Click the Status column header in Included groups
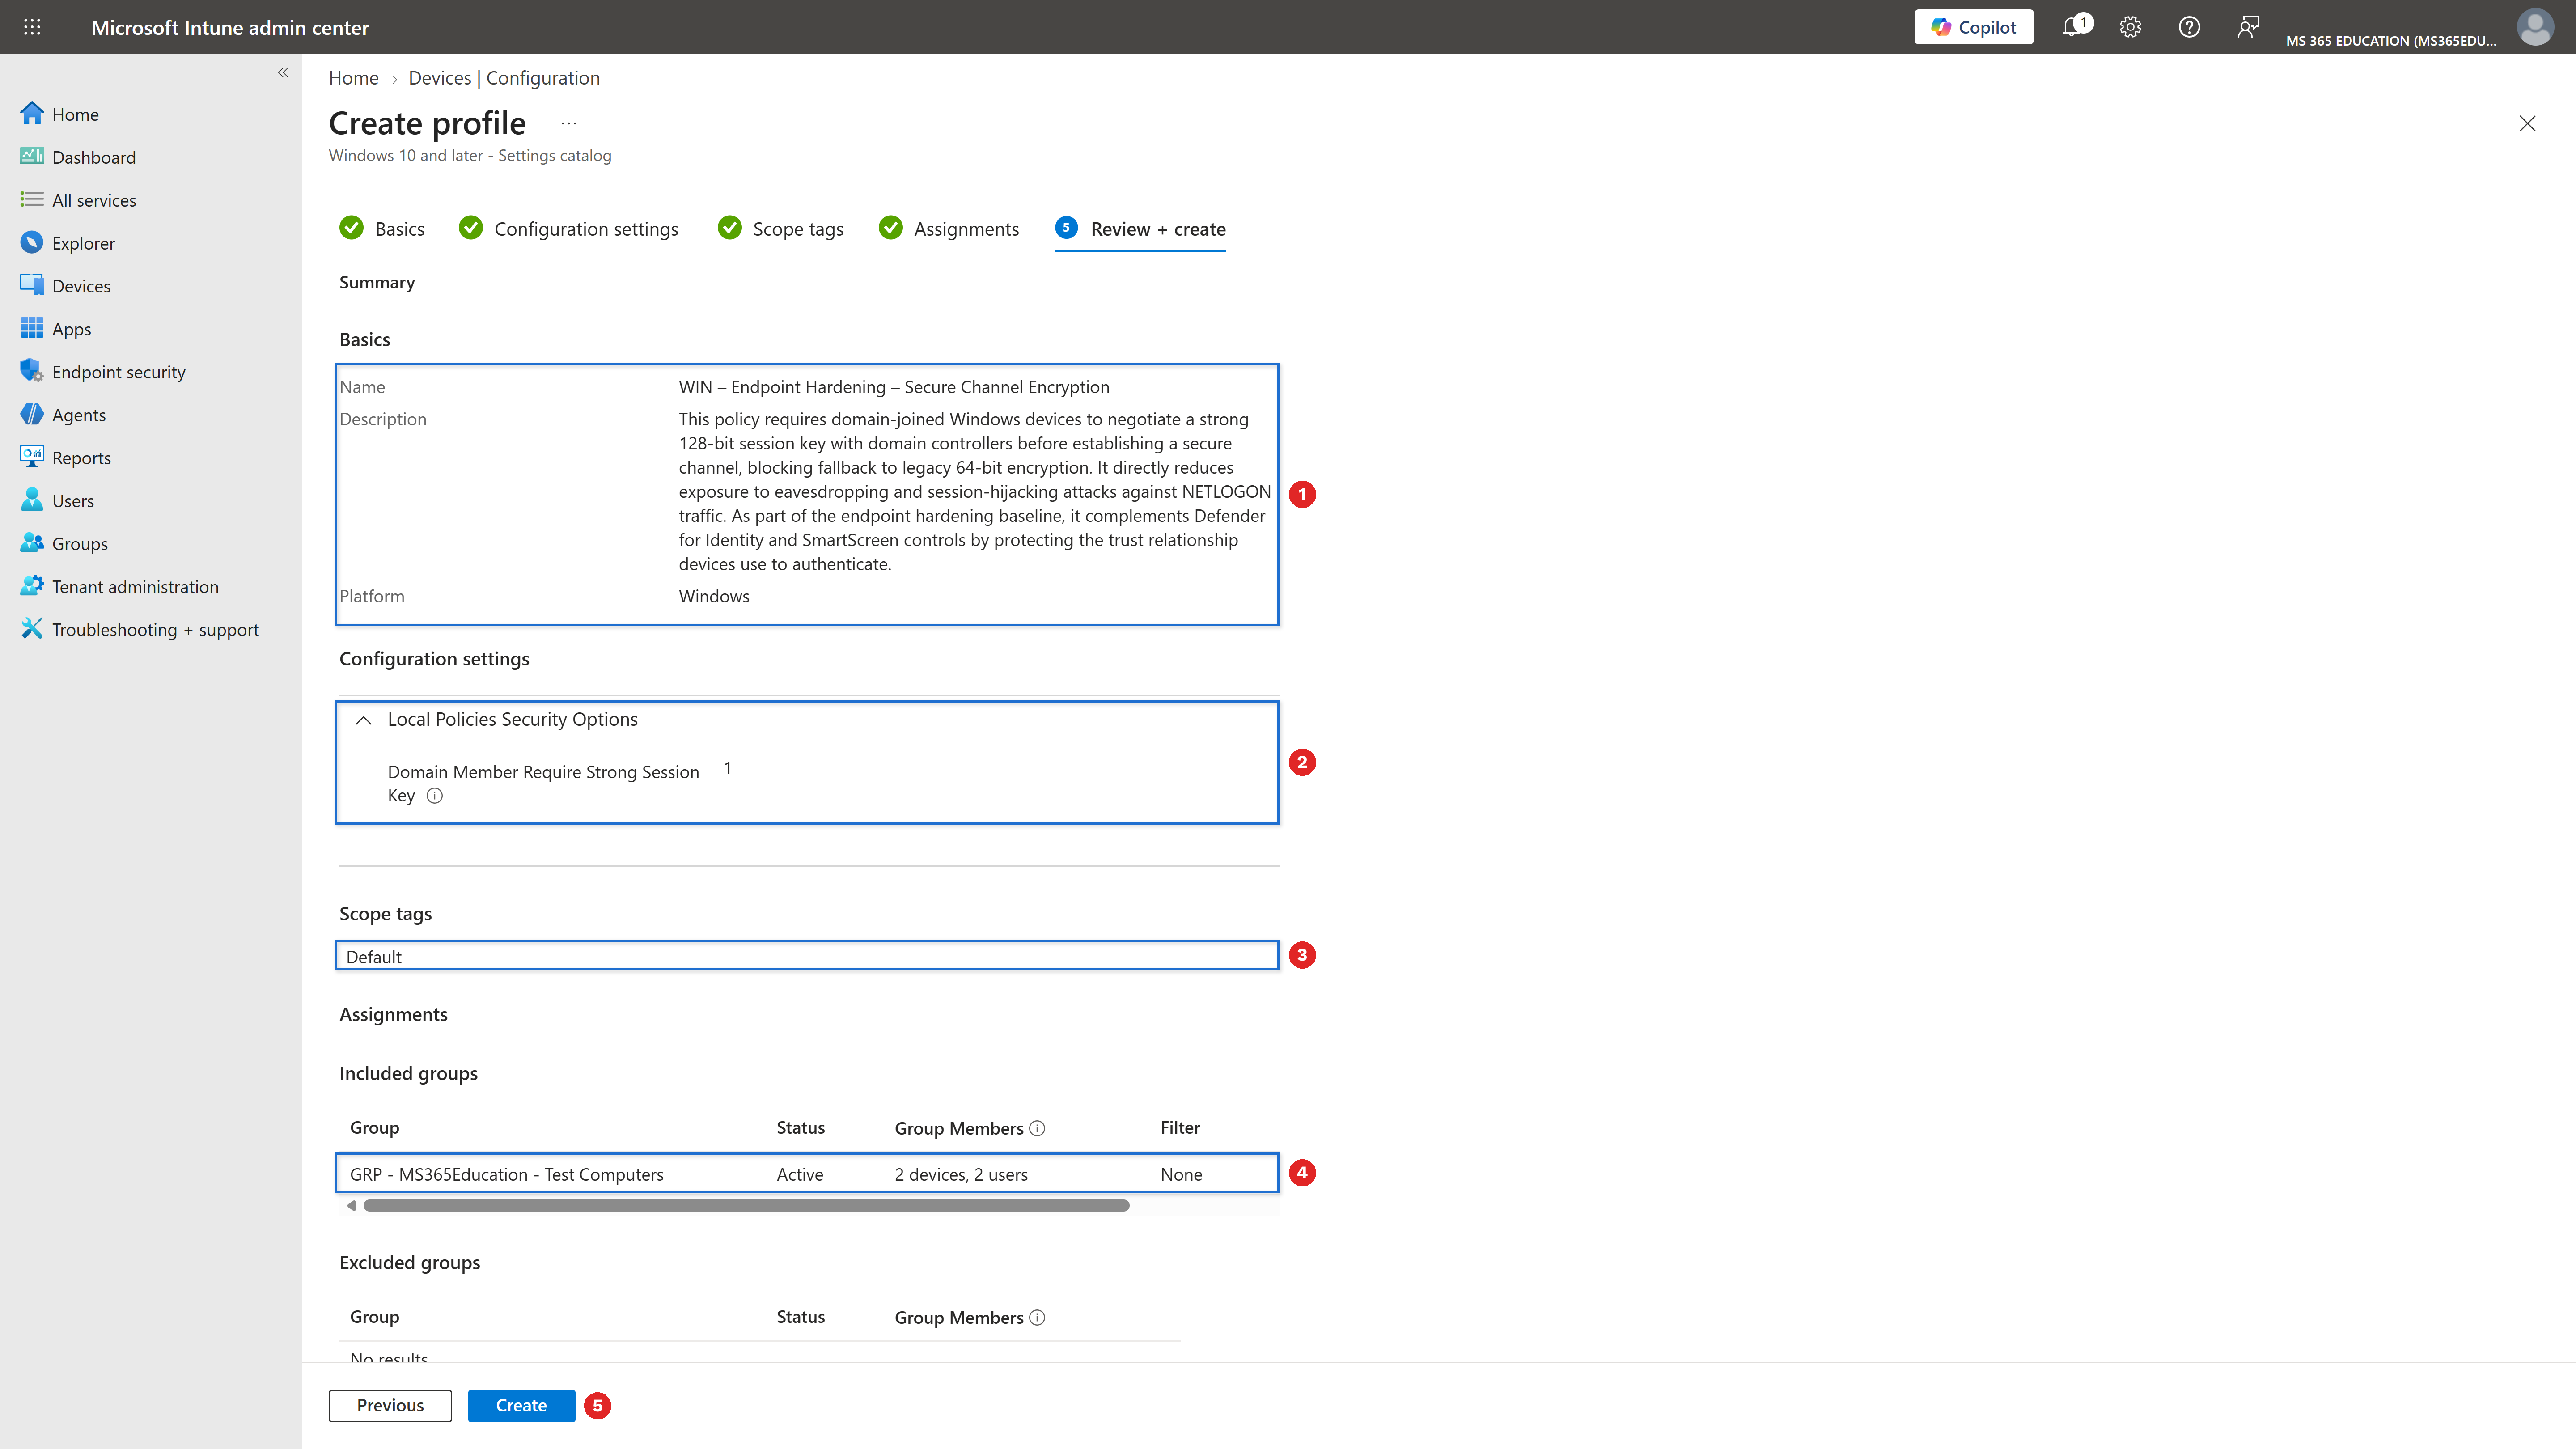 801,1127
